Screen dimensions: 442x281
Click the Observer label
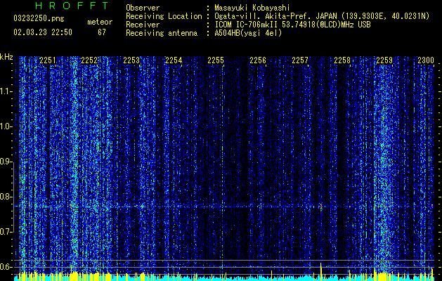click(x=143, y=8)
